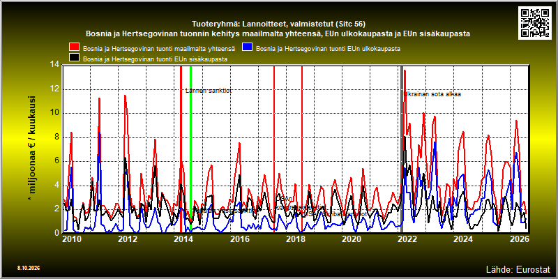Click the 'Lännen sanktiot' annotation label
The image size is (558, 279).
[209, 91]
